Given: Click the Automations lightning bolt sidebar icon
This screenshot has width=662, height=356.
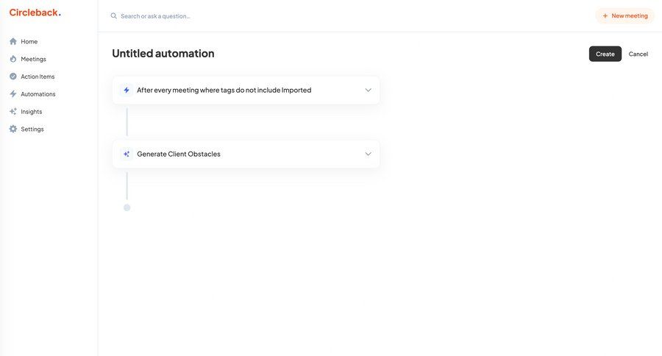Looking at the screenshot, I should click(x=13, y=94).
